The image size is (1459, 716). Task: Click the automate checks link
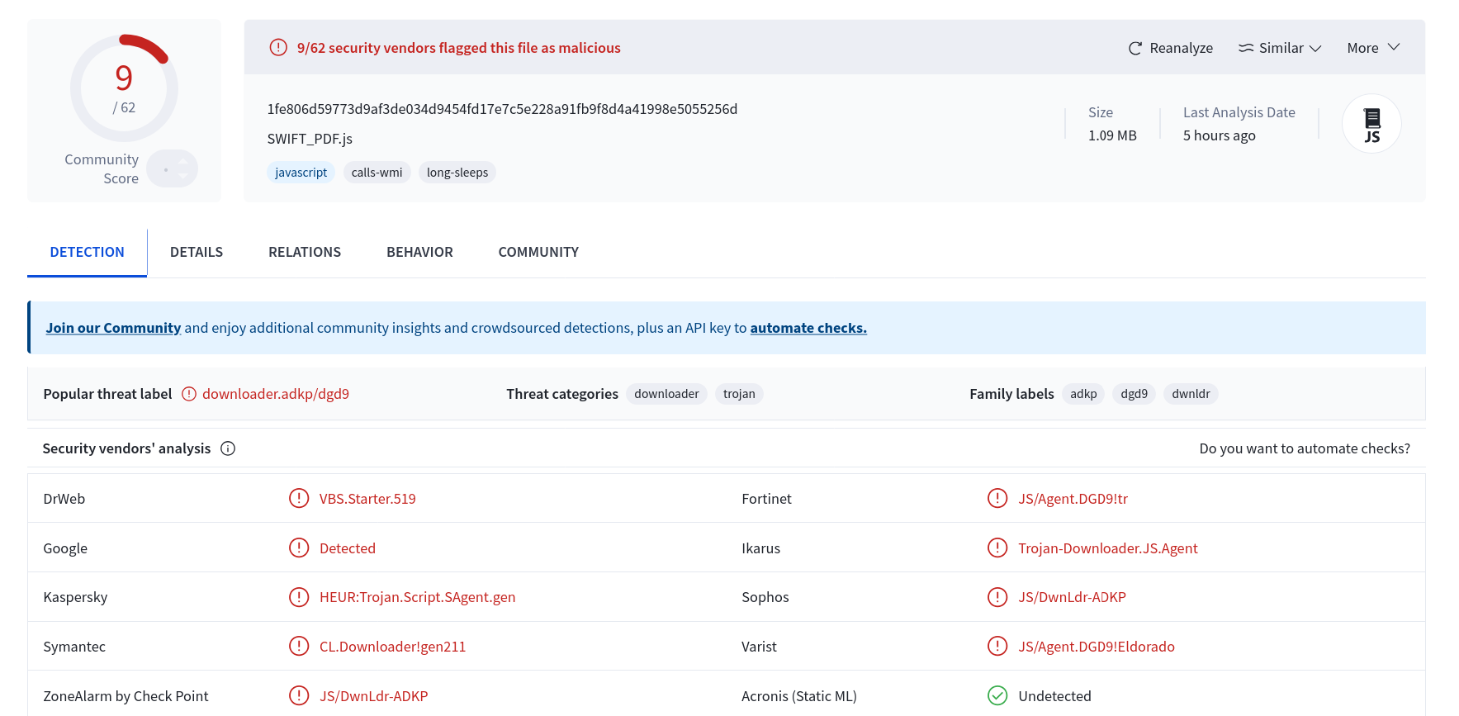pos(808,328)
